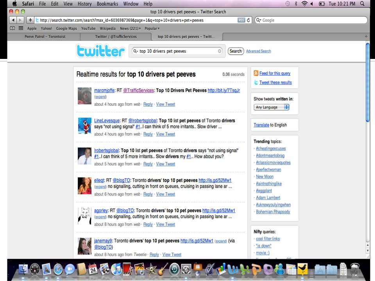Open Entourage purple icon in dock

[268, 269]
